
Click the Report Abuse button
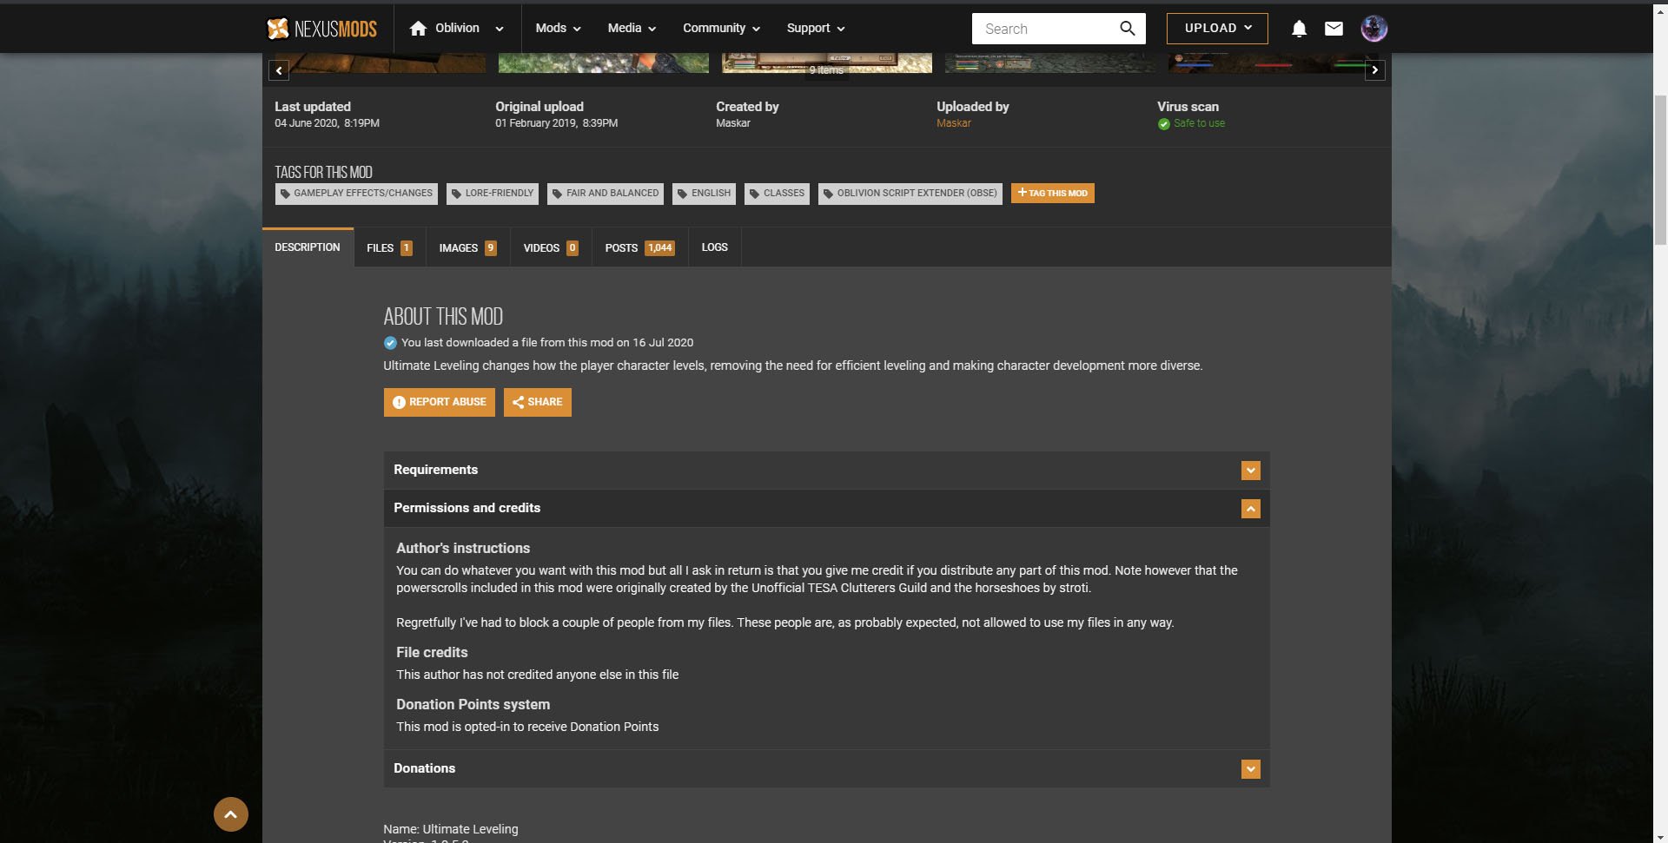(x=440, y=402)
